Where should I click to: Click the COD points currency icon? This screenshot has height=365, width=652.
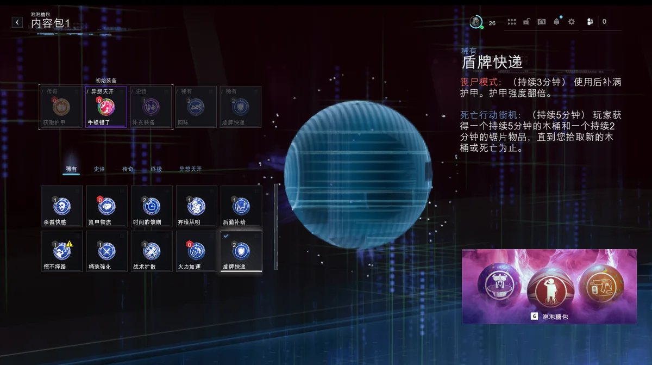coord(590,22)
